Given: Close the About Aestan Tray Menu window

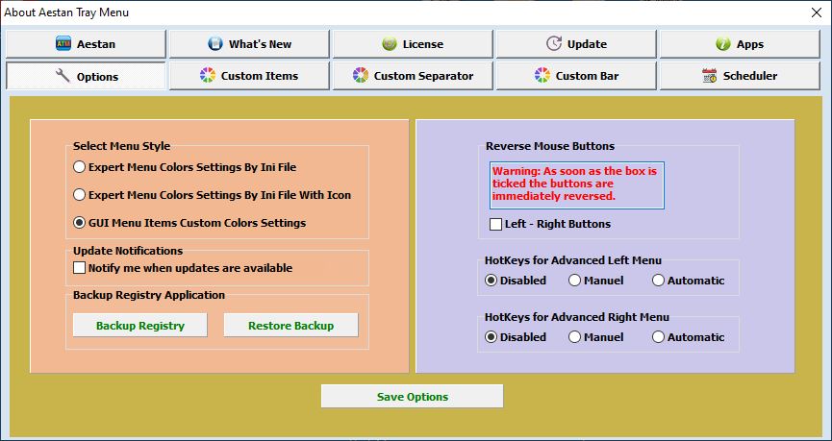Looking at the screenshot, I should pyautogui.click(x=817, y=12).
